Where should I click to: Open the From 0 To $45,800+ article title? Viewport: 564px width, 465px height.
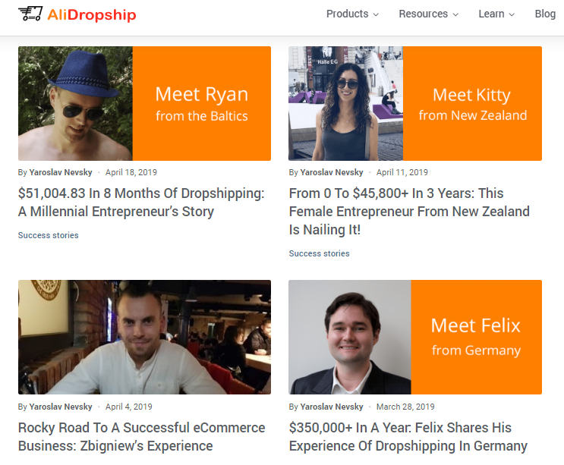click(x=409, y=211)
